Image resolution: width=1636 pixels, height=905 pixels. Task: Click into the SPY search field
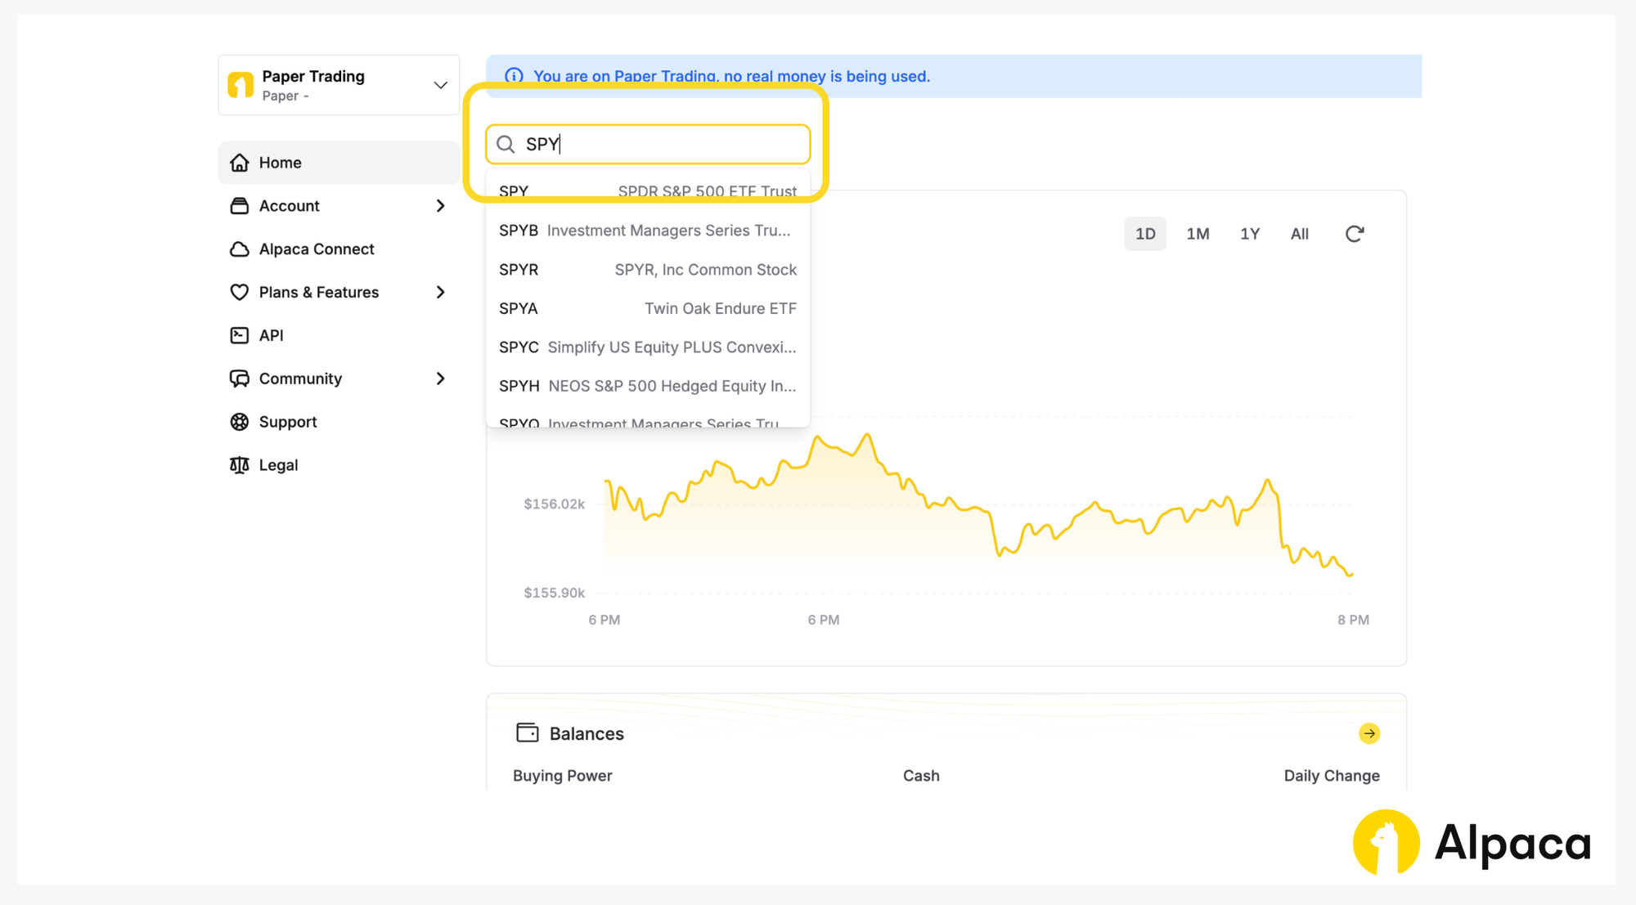663,145
